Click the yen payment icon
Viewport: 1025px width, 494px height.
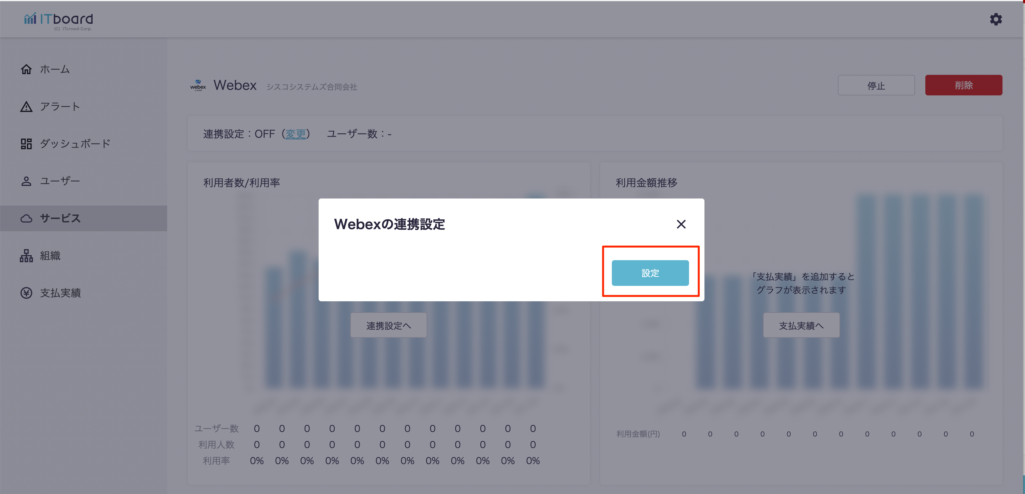[x=26, y=293]
